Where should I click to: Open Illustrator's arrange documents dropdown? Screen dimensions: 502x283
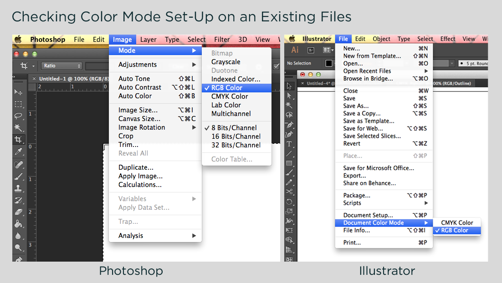(x=328, y=50)
